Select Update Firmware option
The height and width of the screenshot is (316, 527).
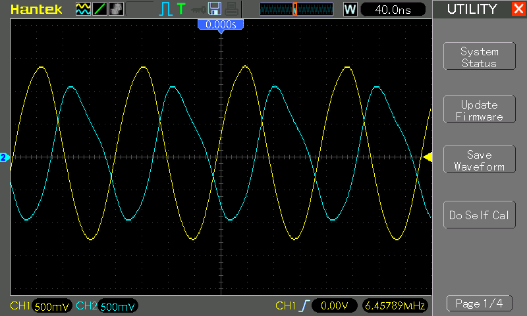point(480,109)
